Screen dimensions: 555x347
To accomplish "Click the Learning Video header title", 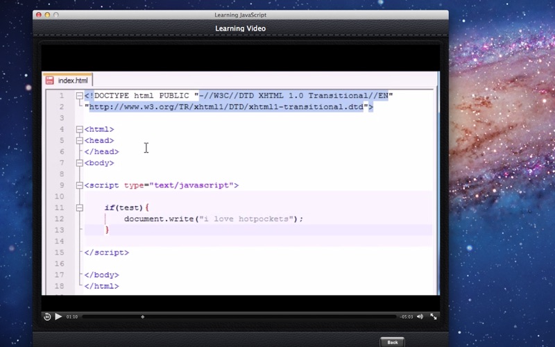I will click(240, 28).
